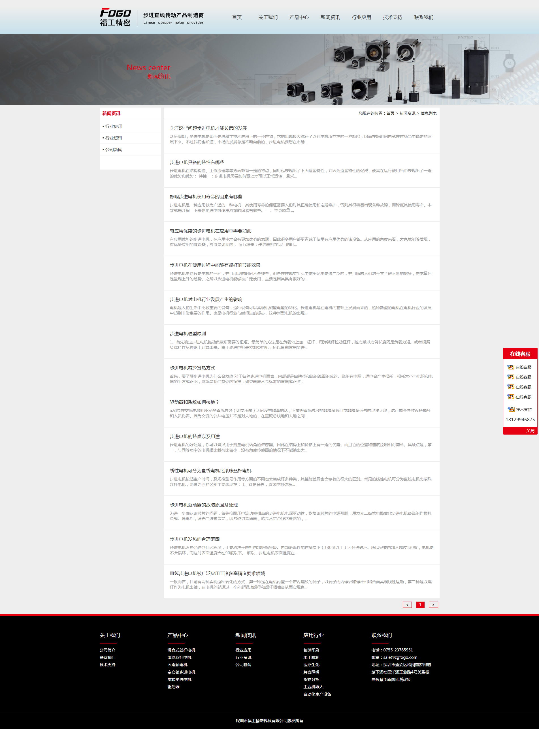Open 产品中心 in the top navigation
This screenshot has height=729, width=539.
pyautogui.click(x=299, y=17)
